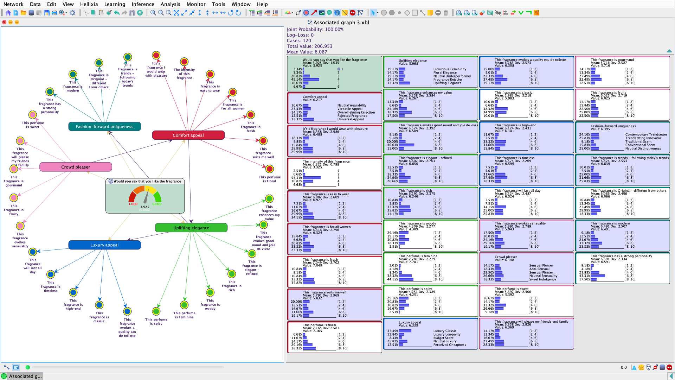This screenshot has width=675, height=380.
Task: Open the Hellixia menu
Action: tap(89, 4)
